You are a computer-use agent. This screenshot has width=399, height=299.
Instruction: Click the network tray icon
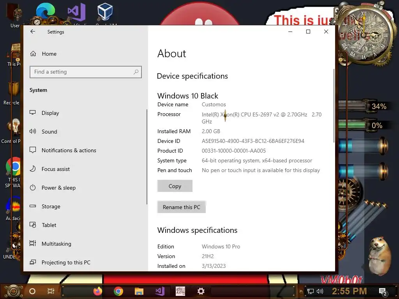pos(311,291)
